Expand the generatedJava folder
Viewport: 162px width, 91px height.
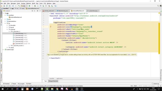click(5, 21)
